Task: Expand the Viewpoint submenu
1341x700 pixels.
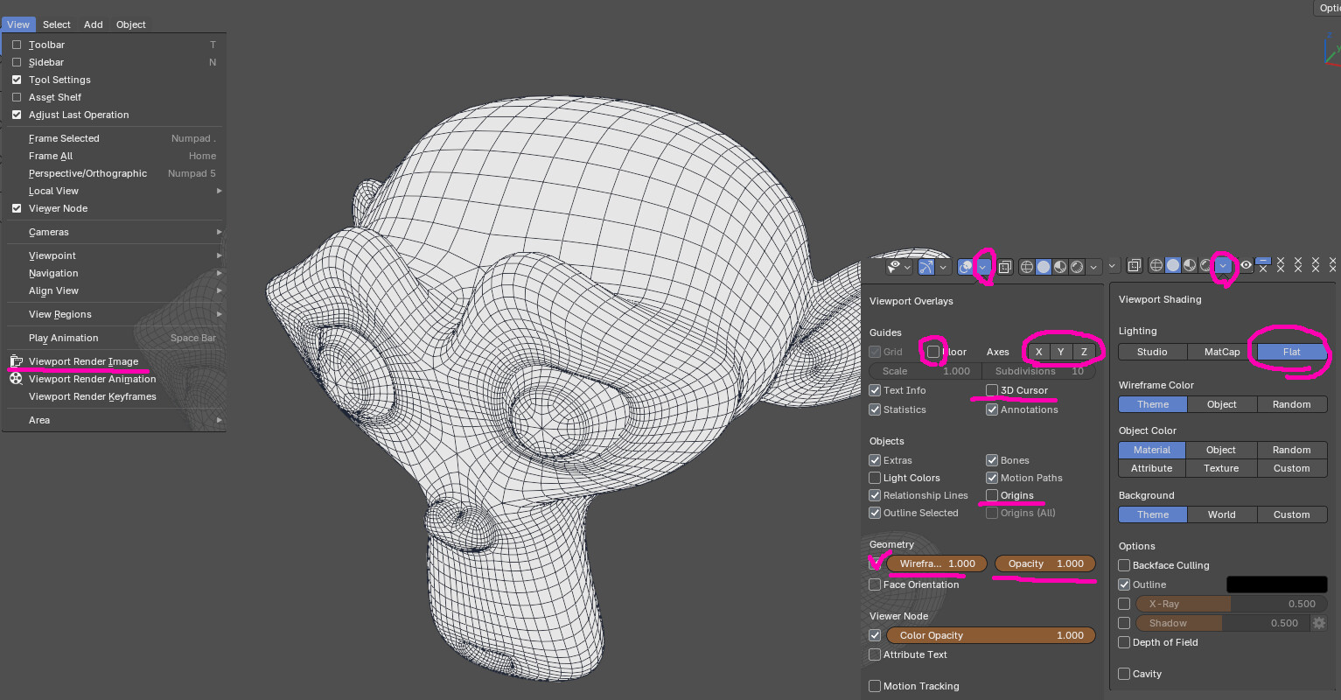Action: click(x=114, y=255)
